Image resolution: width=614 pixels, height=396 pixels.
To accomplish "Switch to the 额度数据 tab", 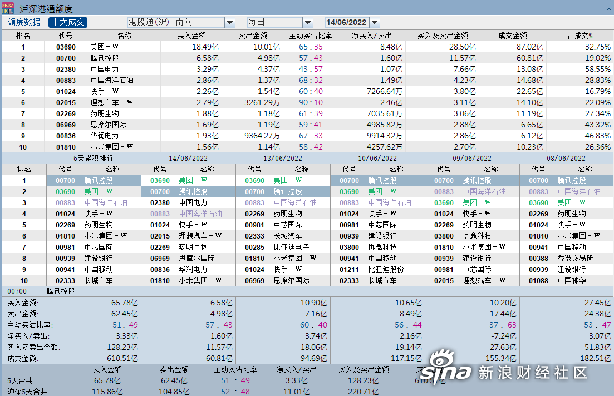I will point(23,22).
